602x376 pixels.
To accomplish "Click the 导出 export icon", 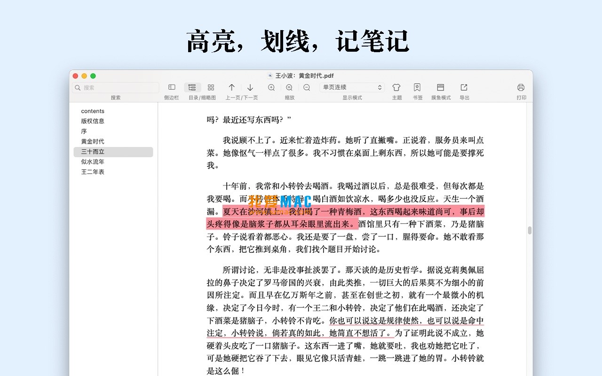I will coord(464,87).
